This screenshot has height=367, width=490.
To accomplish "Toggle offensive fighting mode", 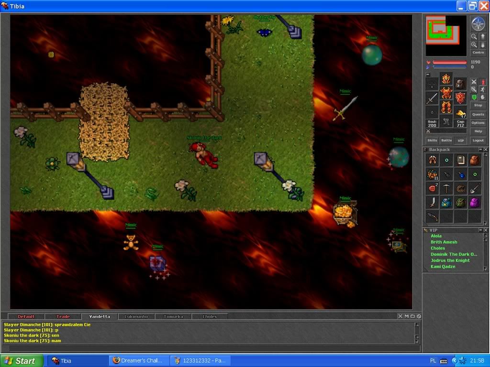I will coord(474,82).
